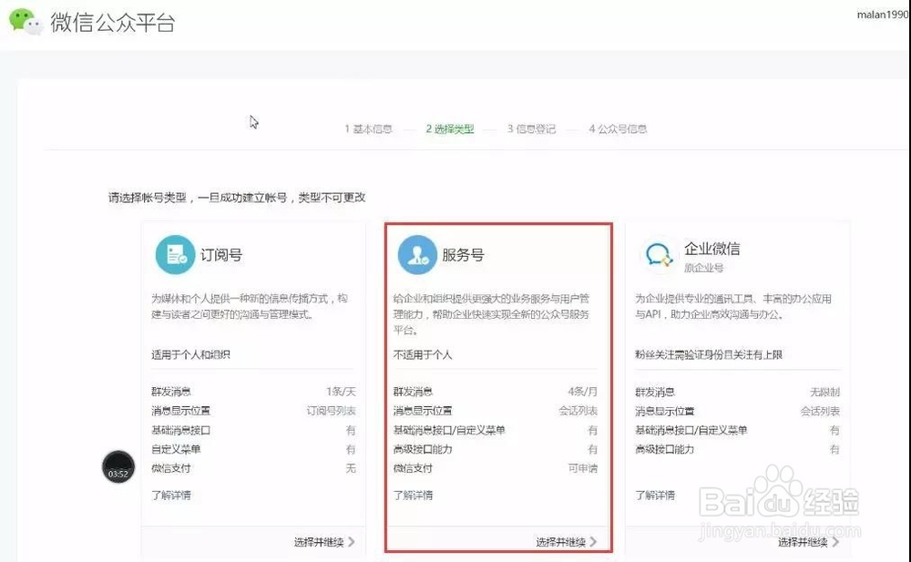Select step 3 信息登记
Image resolution: width=911 pixels, height=562 pixels.
tap(532, 128)
